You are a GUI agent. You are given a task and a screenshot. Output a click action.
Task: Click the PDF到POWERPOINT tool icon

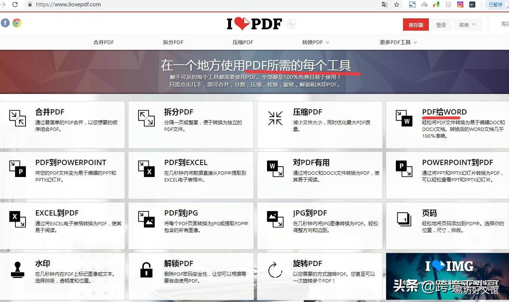[x=18, y=168]
